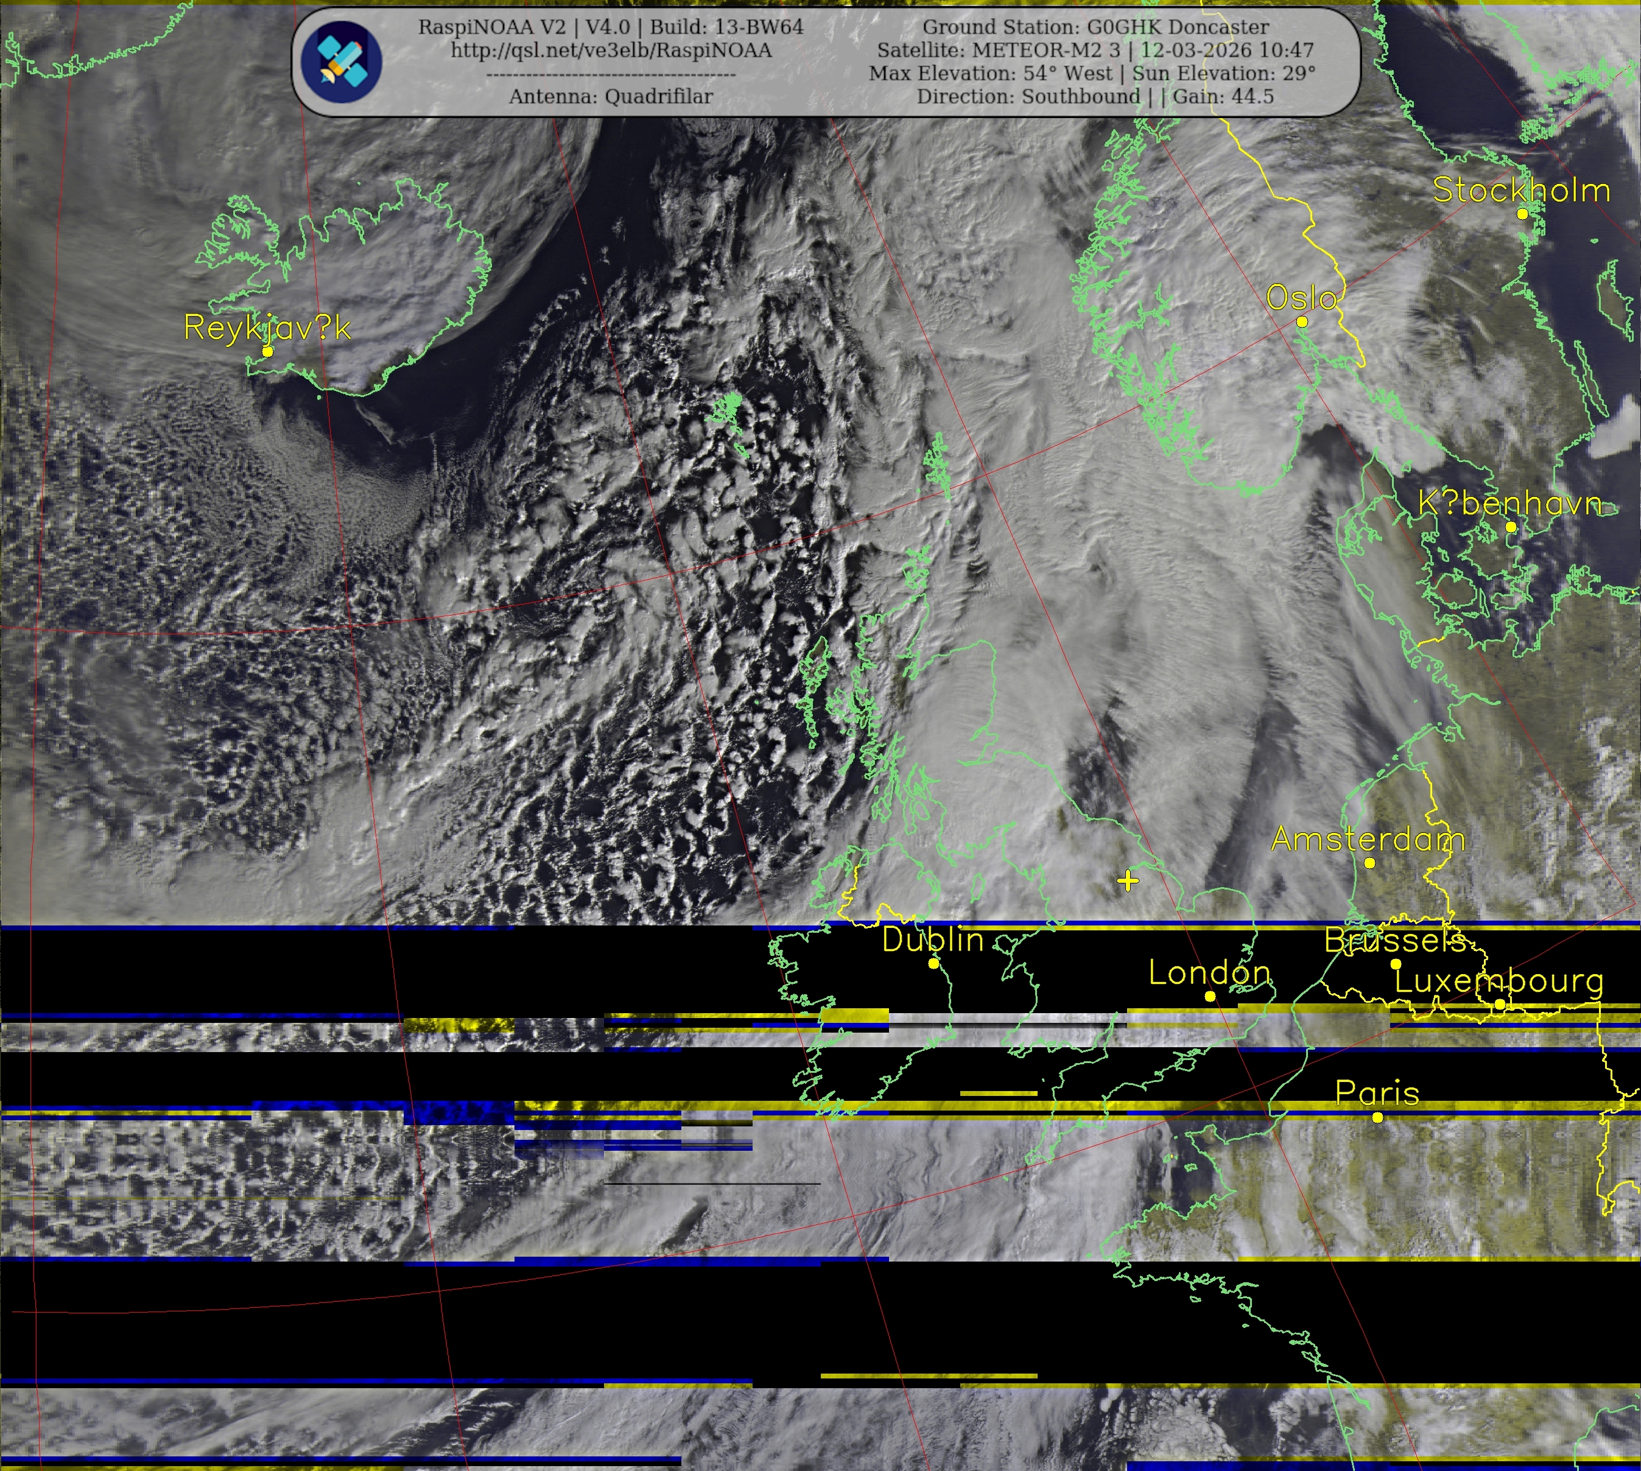The height and width of the screenshot is (1471, 1641).
Task: Click the satellite logo icon in header
Action: pyautogui.click(x=341, y=61)
